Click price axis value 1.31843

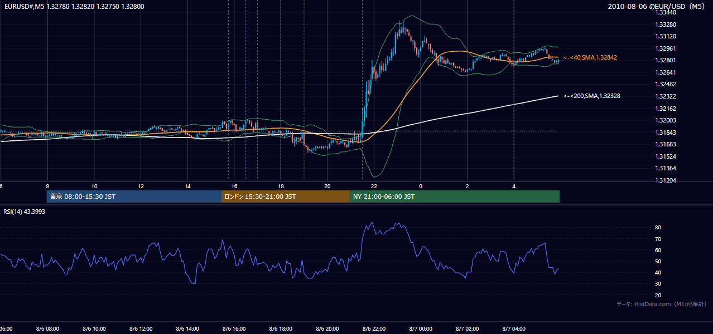666,132
